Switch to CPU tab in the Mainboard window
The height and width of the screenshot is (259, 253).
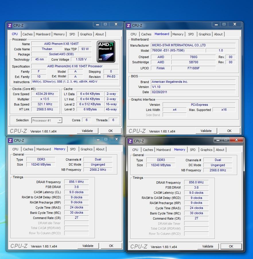pyautogui.click(x=133, y=34)
